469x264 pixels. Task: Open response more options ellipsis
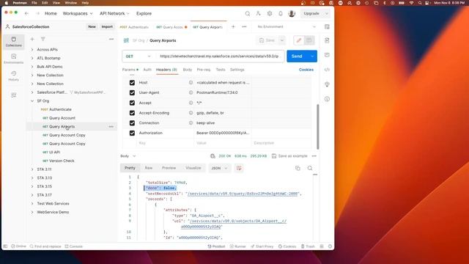pos(314,156)
